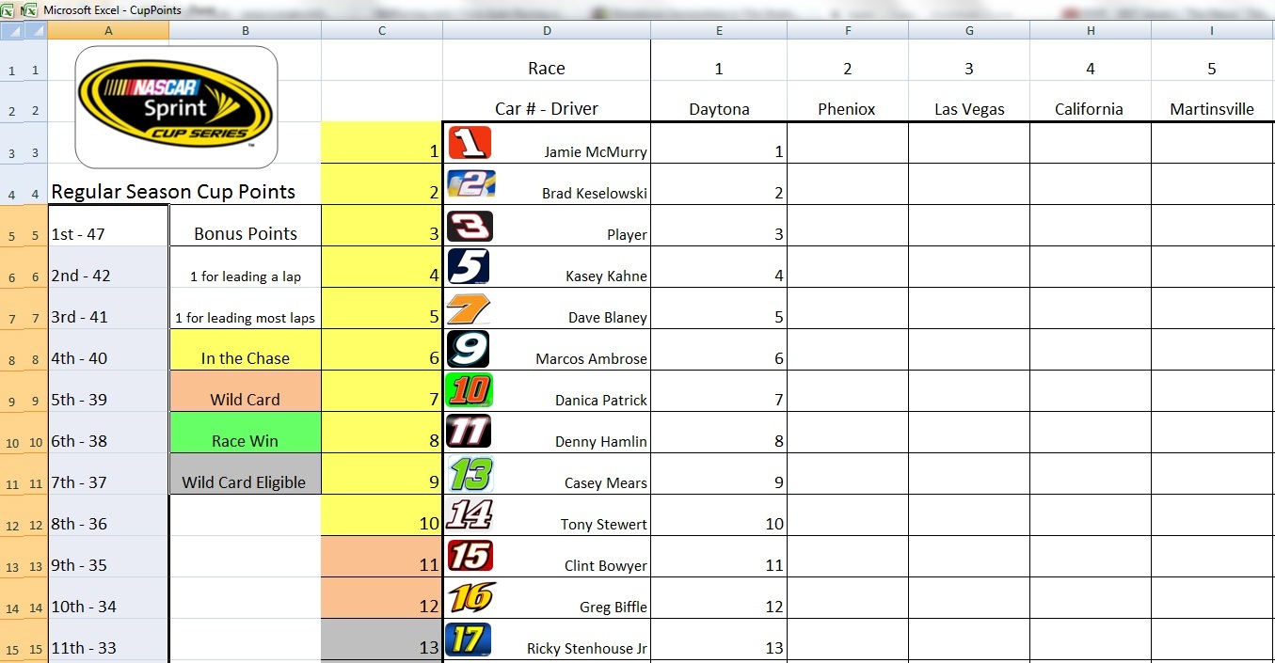The height and width of the screenshot is (663, 1275).
Task: Select the orange "Wild Card" legend cell
Action: pos(246,391)
